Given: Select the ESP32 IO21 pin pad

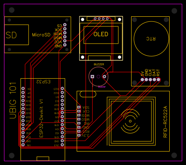Looking at the screenshot, I should 62,105.
